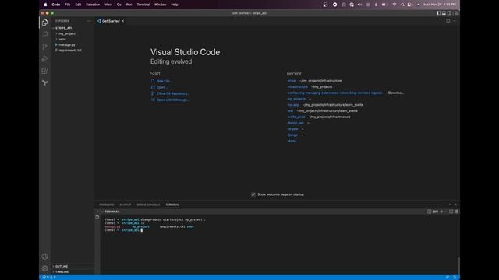
Task: Toggle primary sidebar layout icon in title bar
Action: (438, 13)
